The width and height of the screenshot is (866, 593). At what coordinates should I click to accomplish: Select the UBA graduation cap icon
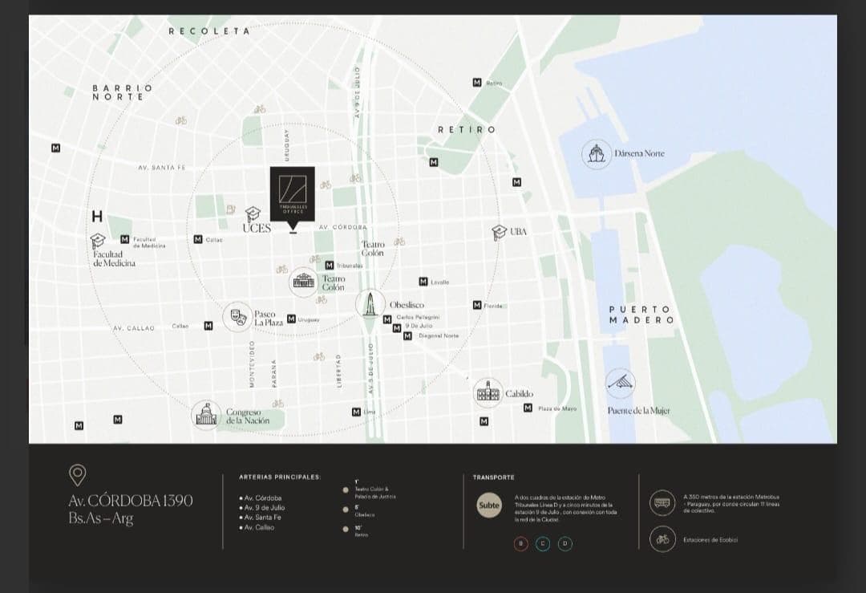499,232
